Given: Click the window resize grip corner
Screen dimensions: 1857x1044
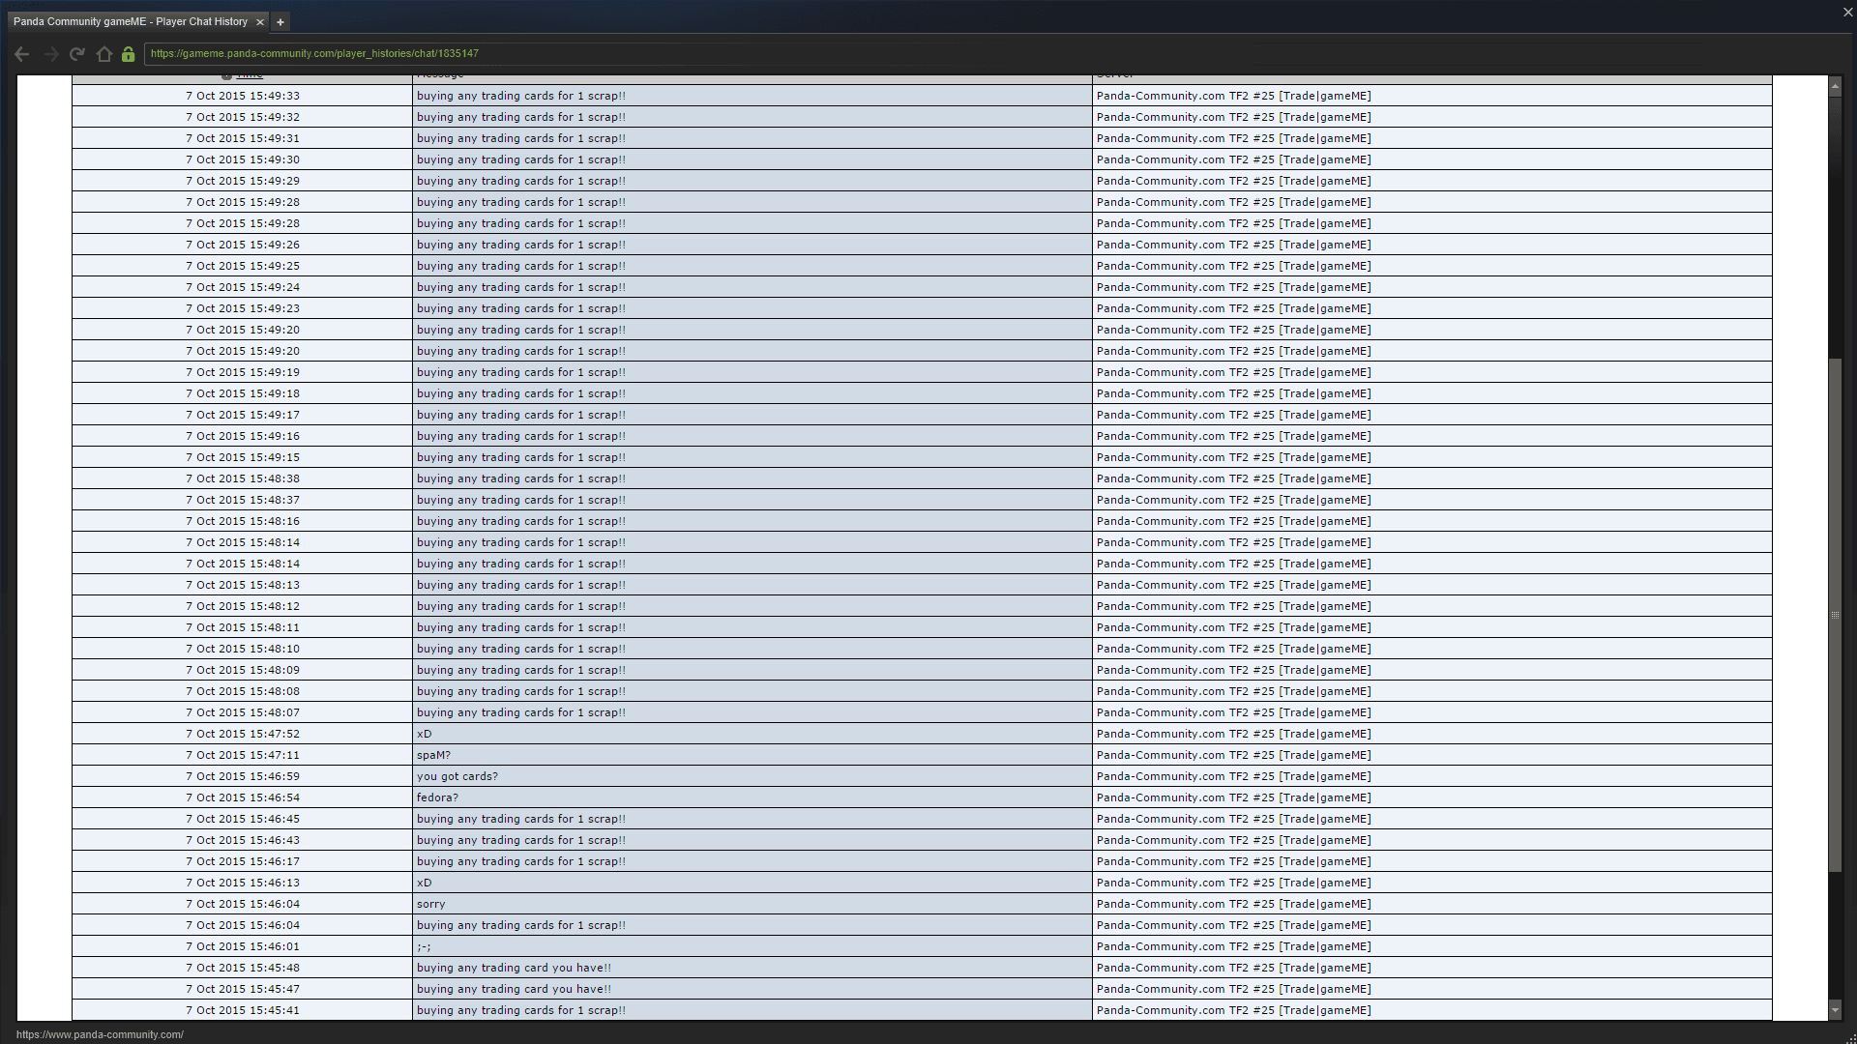Looking at the screenshot, I should [1851, 1038].
